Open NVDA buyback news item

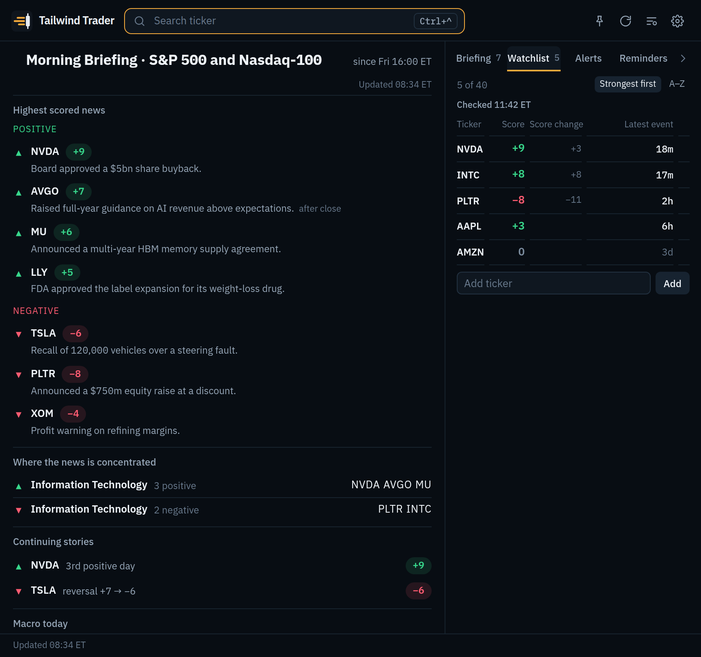(x=222, y=160)
